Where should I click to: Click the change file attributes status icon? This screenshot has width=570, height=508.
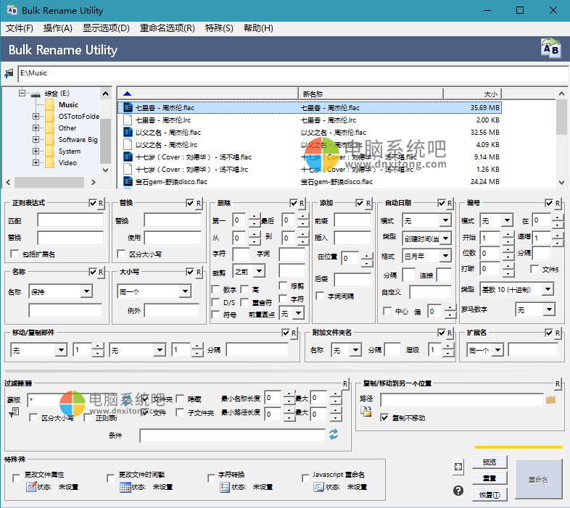[31, 487]
